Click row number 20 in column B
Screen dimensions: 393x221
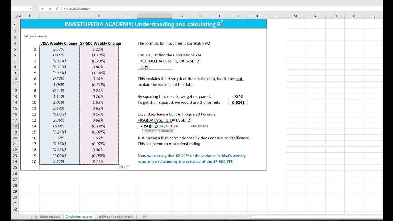pyautogui.click(x=34, y=161)
